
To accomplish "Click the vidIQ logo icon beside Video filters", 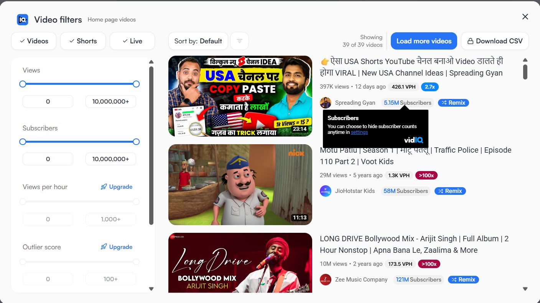I will tap(23, 20).
